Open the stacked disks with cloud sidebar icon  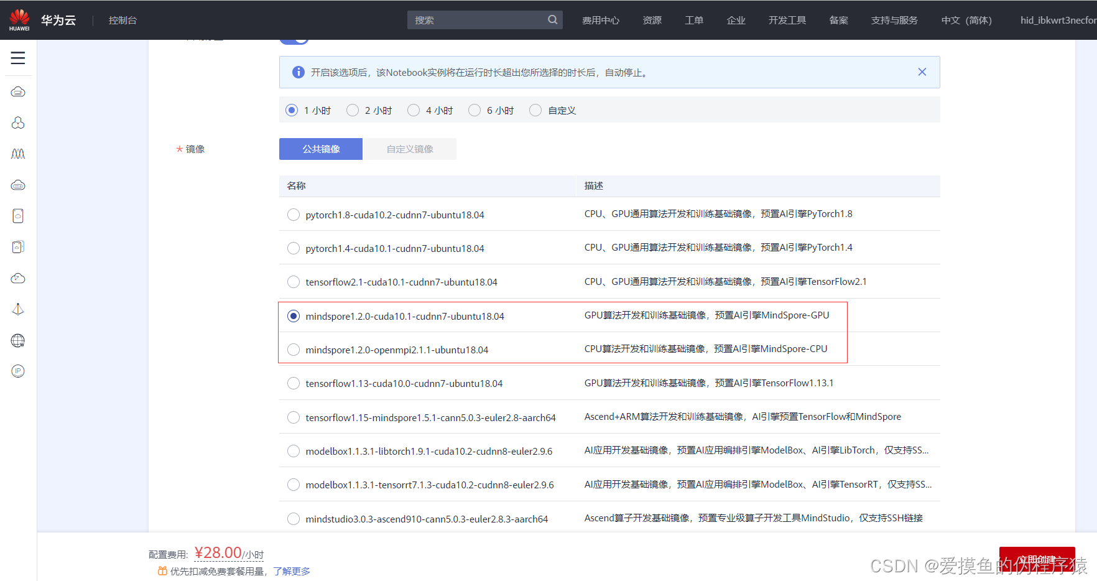(18, 247)
